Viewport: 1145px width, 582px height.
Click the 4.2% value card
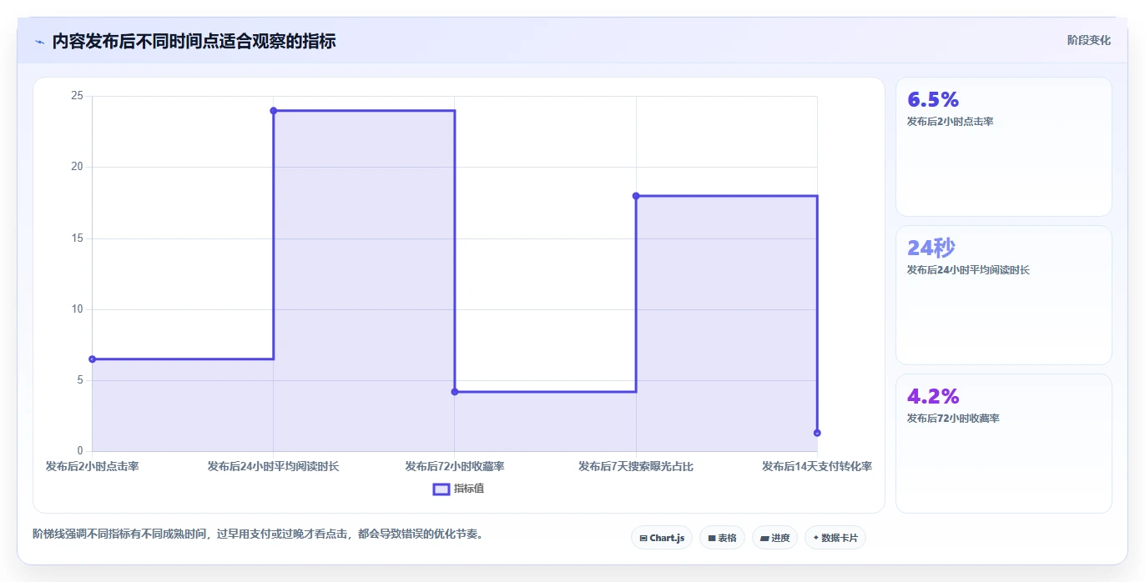(x=1003, y=444)
